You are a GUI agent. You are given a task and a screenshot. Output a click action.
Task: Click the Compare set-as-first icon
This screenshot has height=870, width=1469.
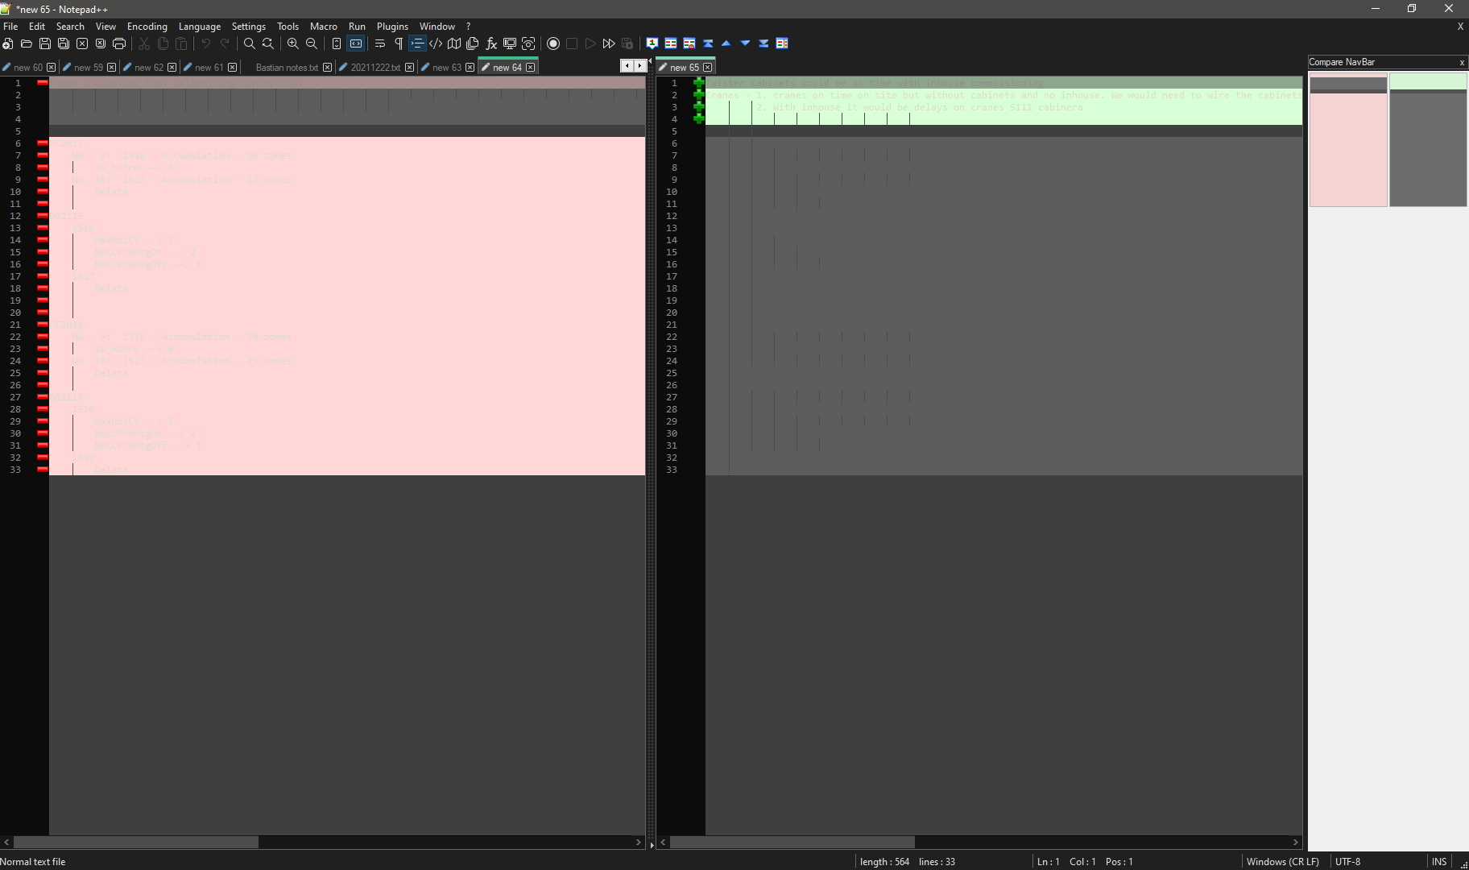(x=652, y=43)
